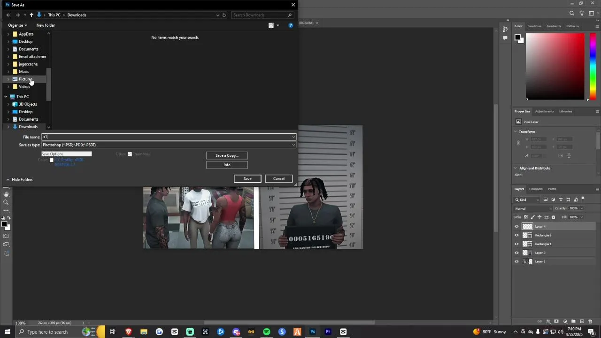Click Up one level arrow in Save As
Screen dimensions: 601x338
click(x=31, y=15)
